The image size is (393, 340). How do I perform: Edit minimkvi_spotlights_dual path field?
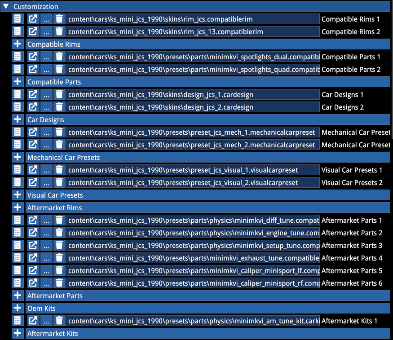tap(193, 57)
